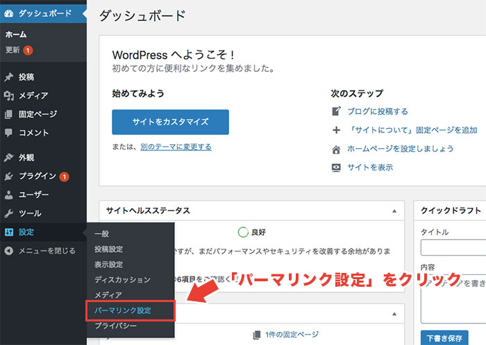
Task: Click the Quick Draft 内容 text area
Action: pos(453,299)
